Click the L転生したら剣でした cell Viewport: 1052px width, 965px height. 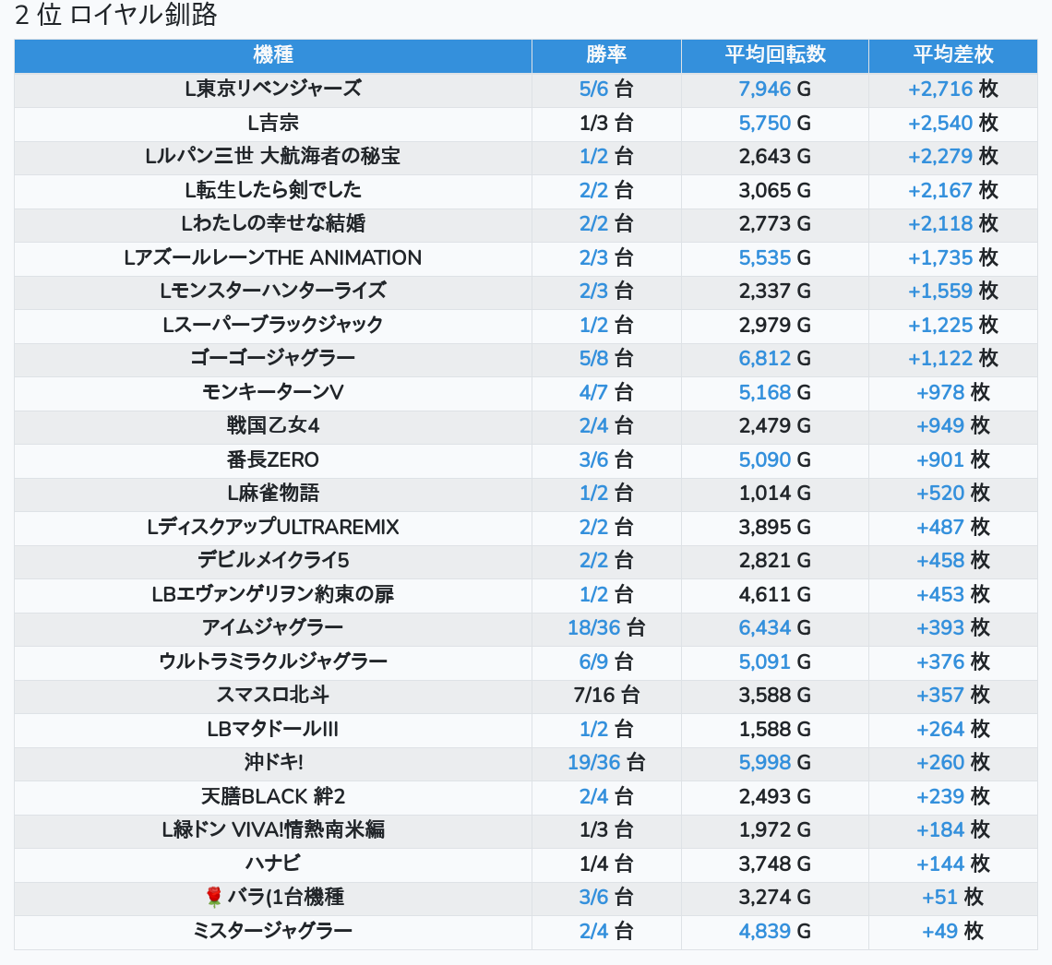[273, 190]
